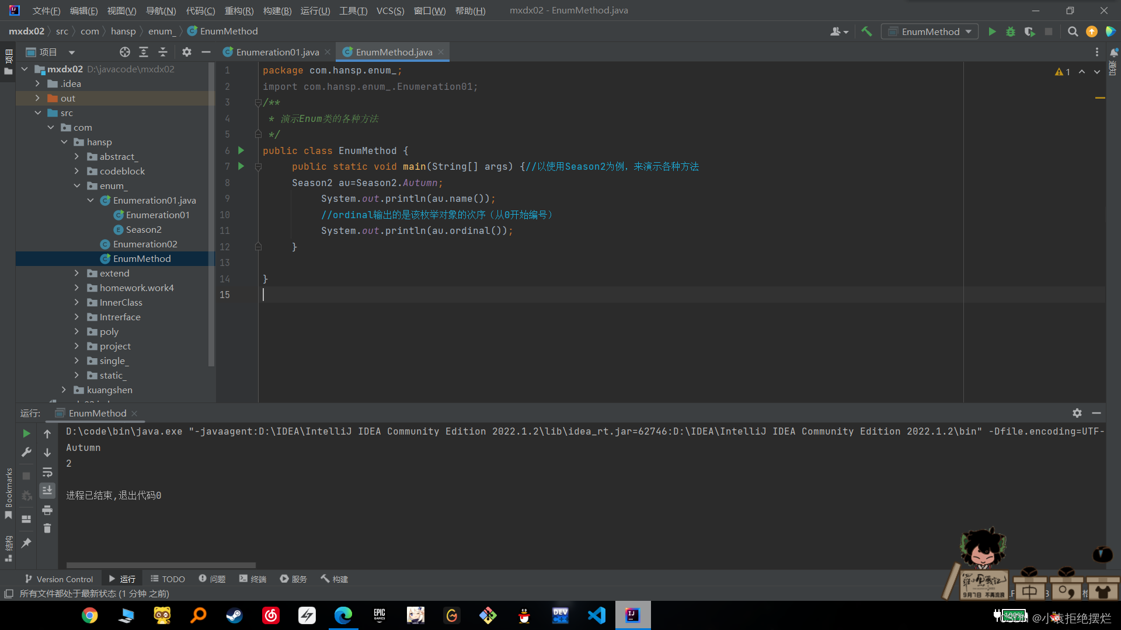This screenshot has width=1121, height=630.
Task: Expand the out folder
Action: coord(37,98)
